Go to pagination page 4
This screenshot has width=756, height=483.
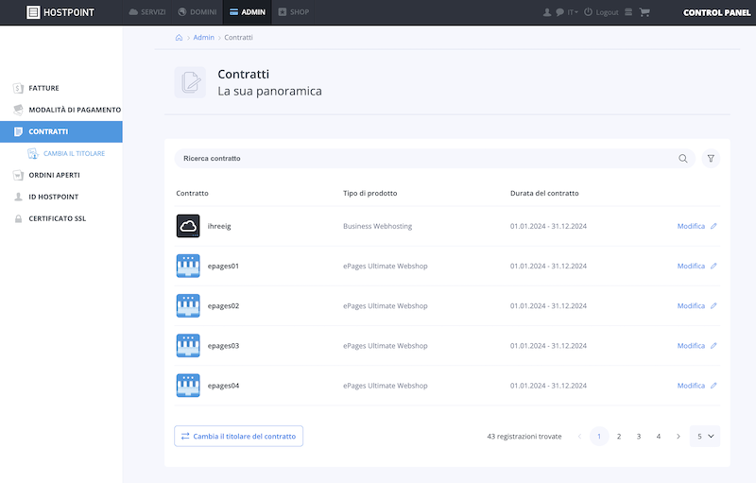659,437
